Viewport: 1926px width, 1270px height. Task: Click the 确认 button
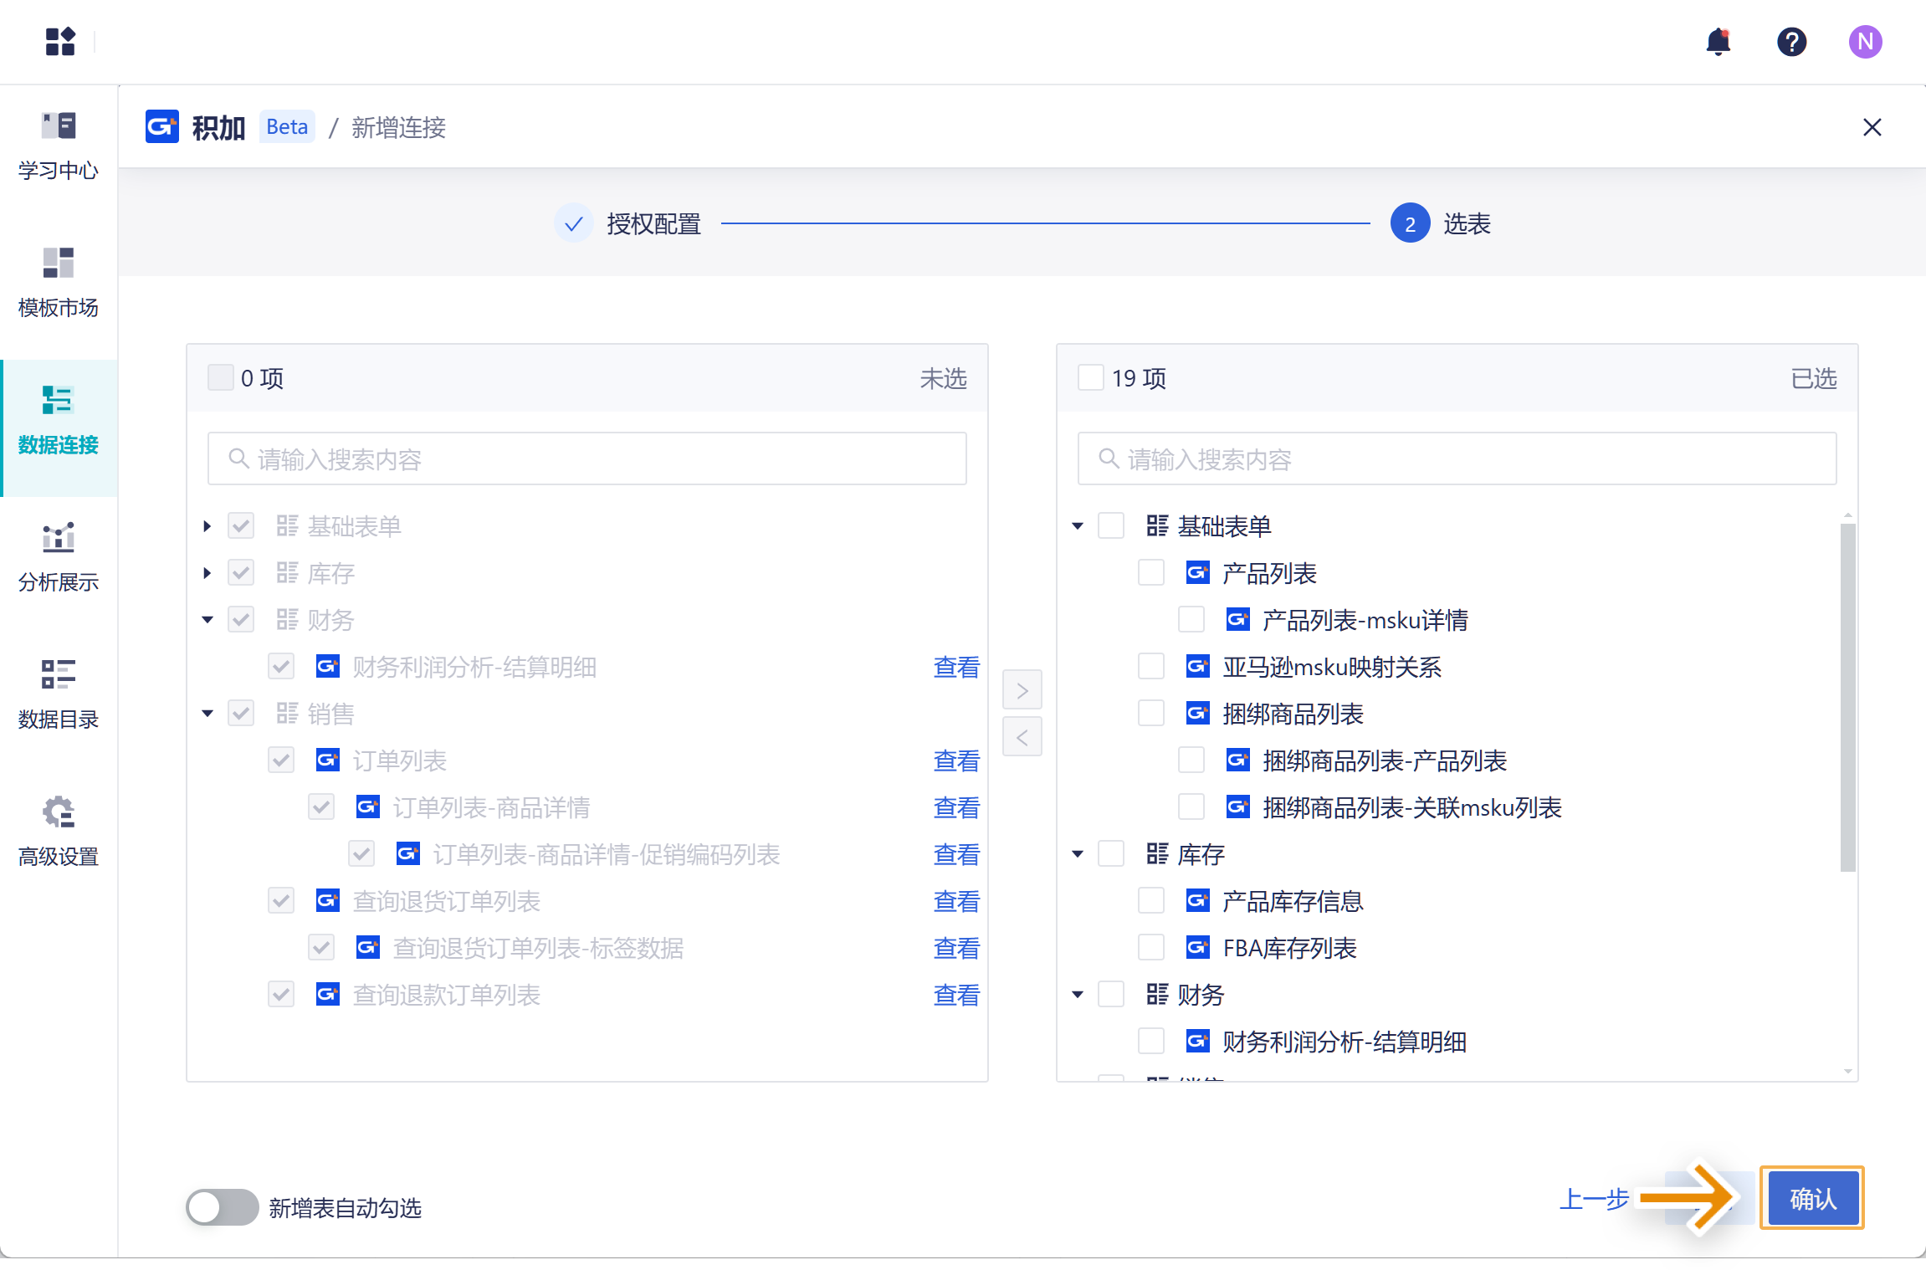(x=1812, y=1199)
